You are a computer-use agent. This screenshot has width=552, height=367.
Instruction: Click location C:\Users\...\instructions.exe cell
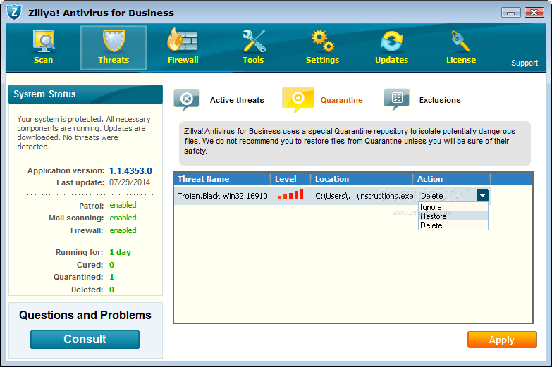(364, 196)
